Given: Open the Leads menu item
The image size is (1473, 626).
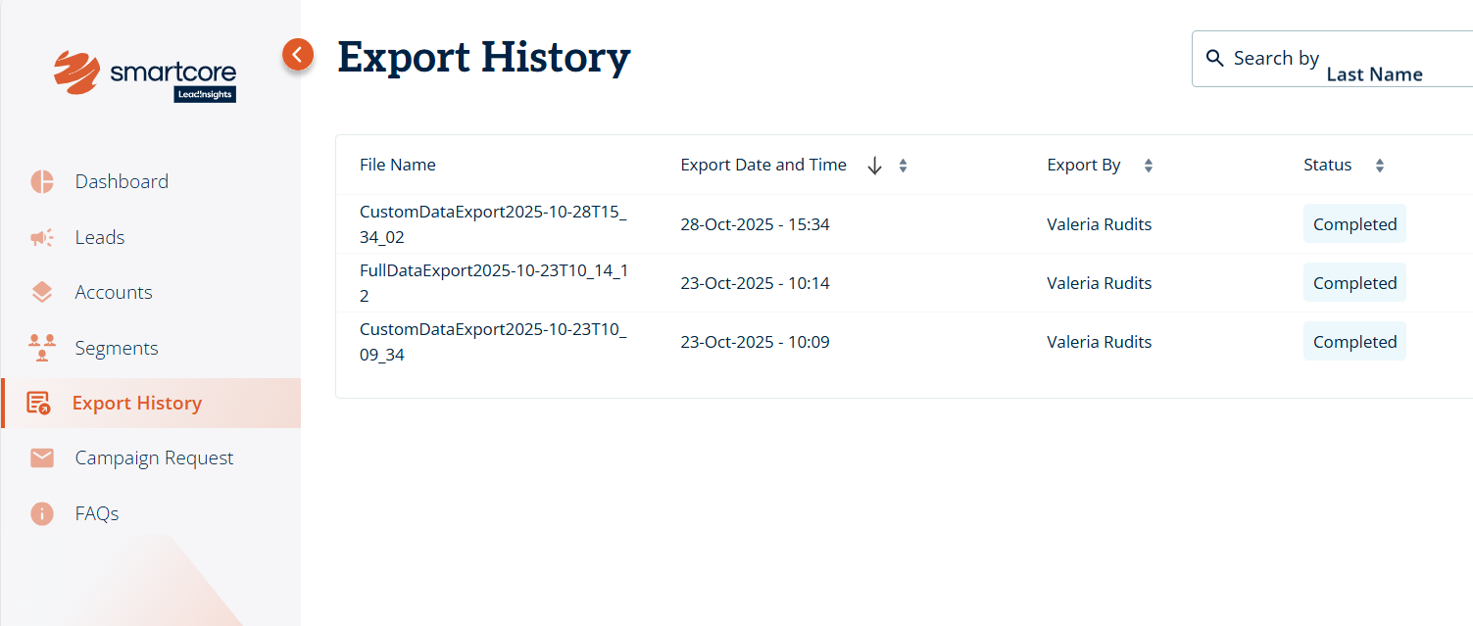Looking at the screenshot, I should click(100, 237).
